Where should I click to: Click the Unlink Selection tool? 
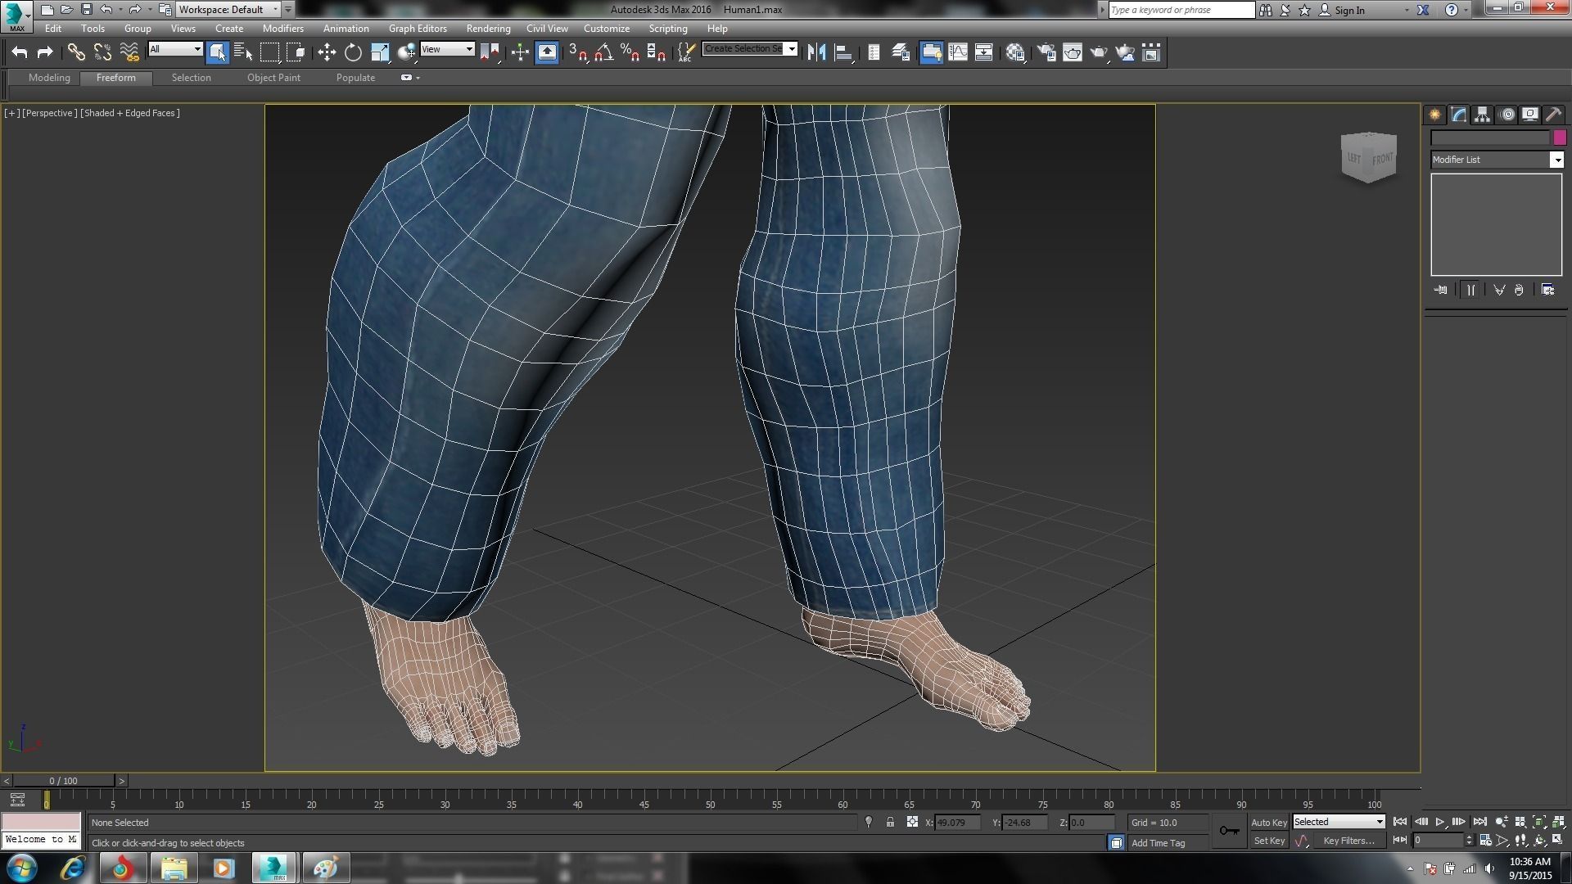(x=102, y=52)
